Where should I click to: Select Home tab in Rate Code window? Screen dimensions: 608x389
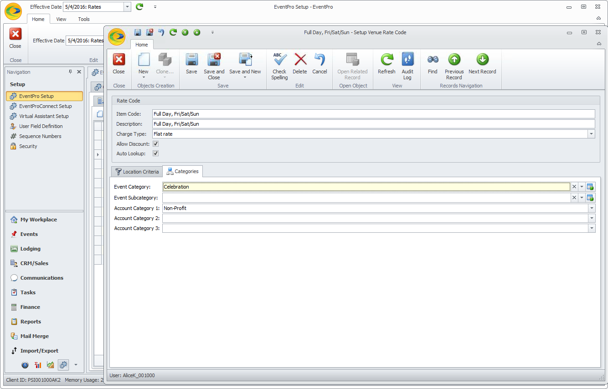coord(142,45)
